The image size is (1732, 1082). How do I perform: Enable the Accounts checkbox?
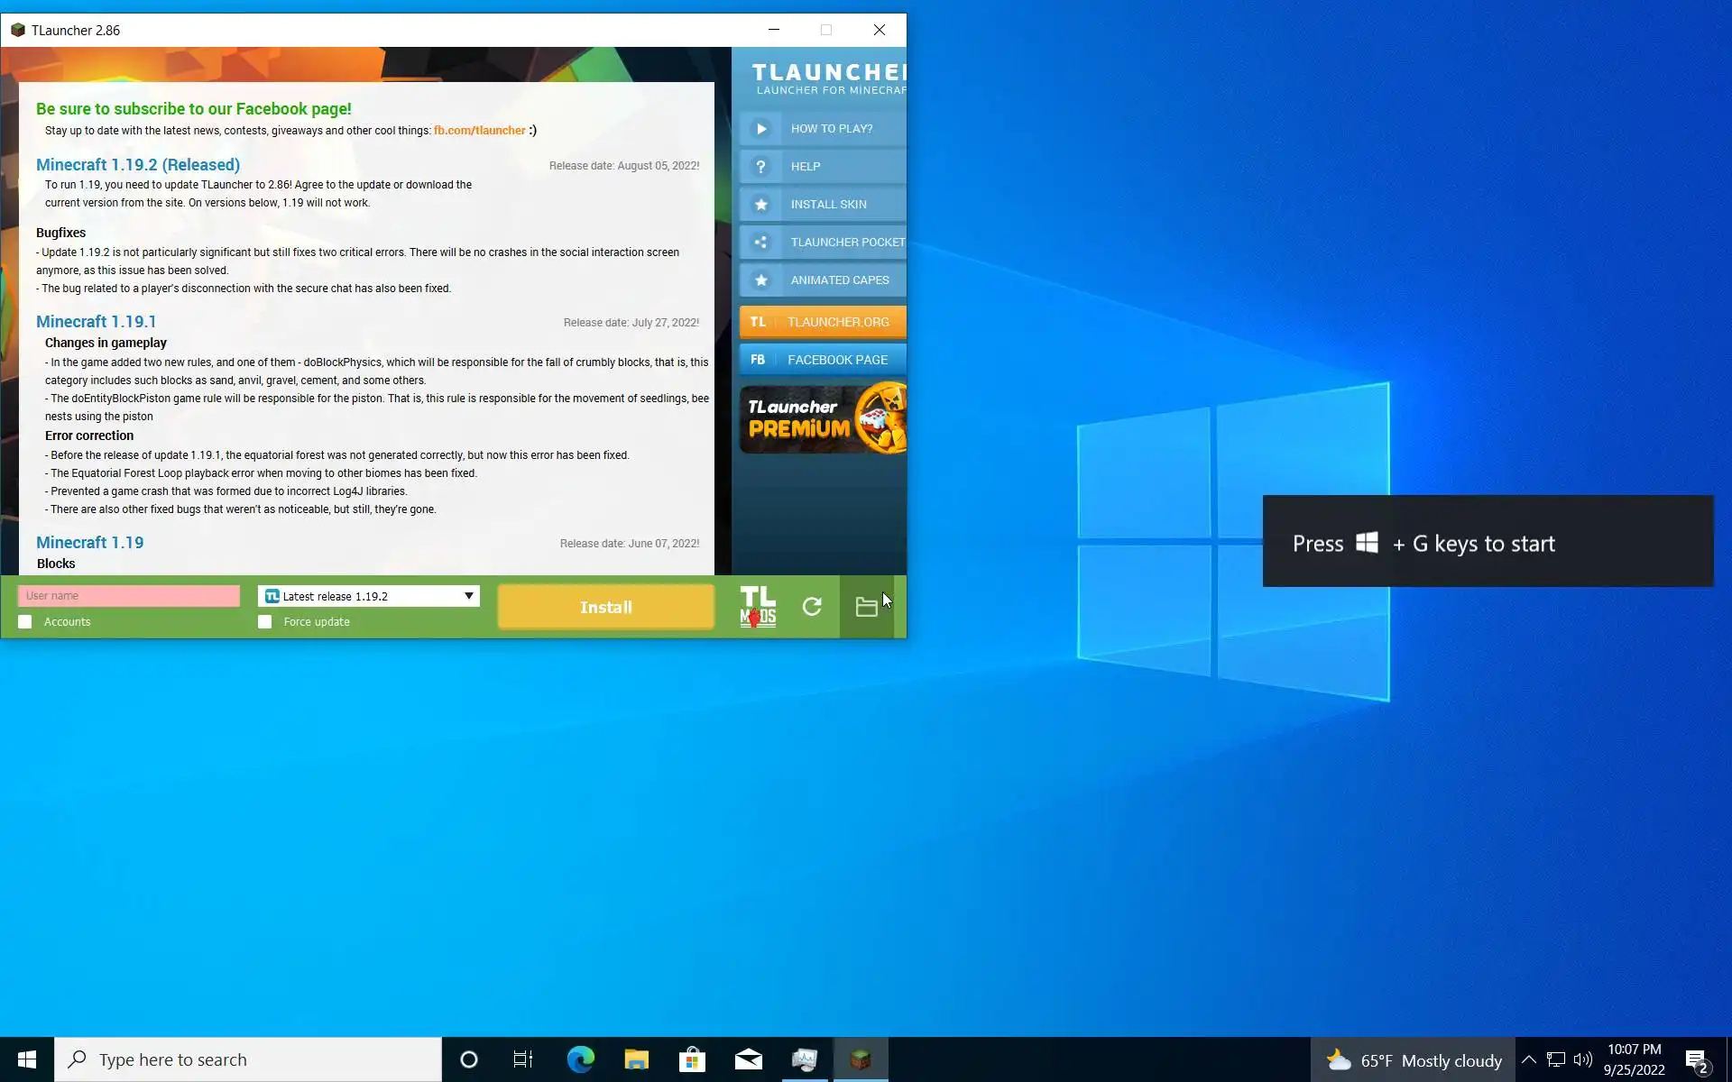(25, 622)
